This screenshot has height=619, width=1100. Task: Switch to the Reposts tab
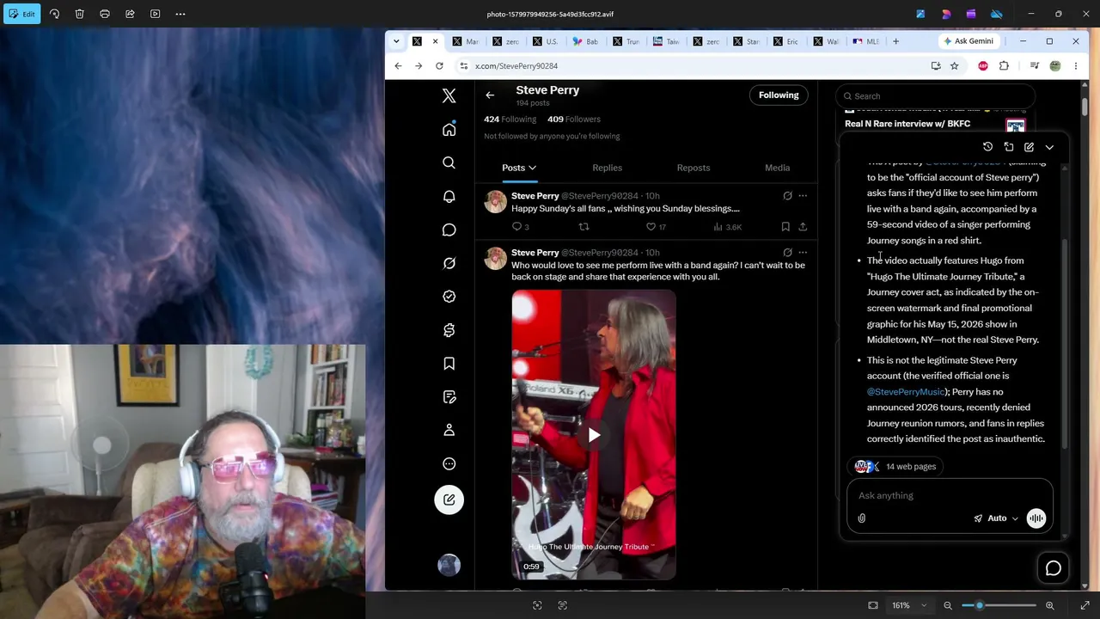[694, 168]
